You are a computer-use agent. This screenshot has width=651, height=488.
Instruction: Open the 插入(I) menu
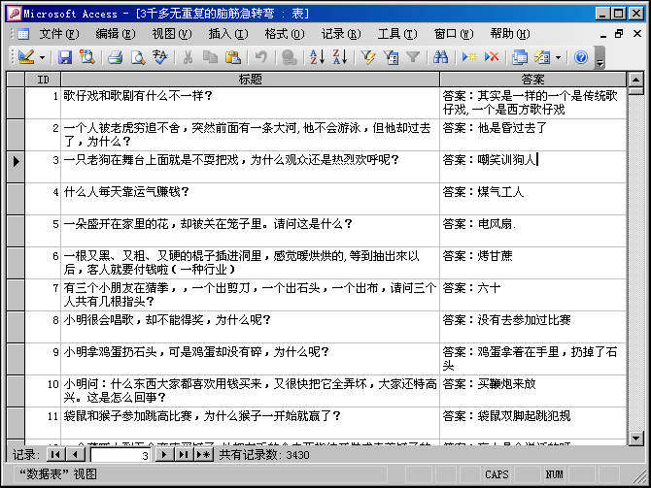point(228,34)
